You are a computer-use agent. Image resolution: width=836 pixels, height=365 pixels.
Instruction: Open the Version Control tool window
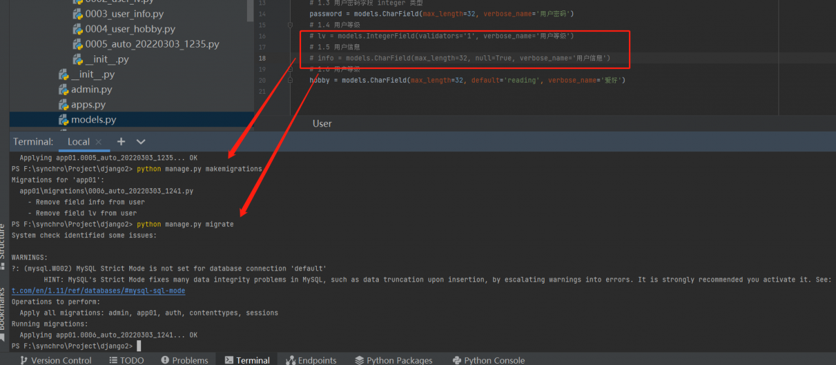56,360
